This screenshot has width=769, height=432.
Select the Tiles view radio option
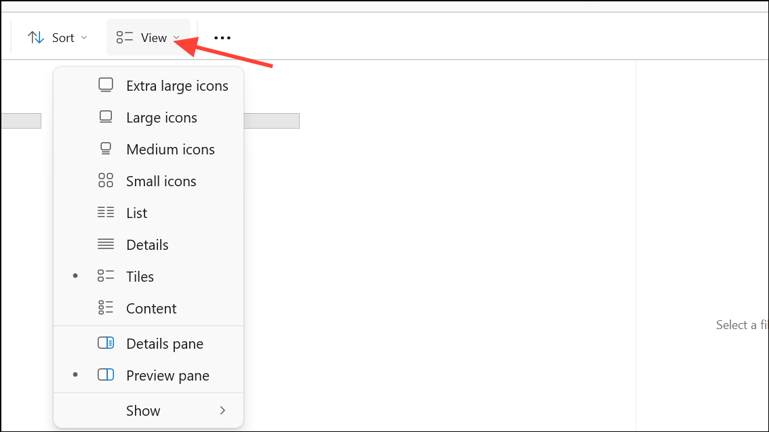point(148,276)
